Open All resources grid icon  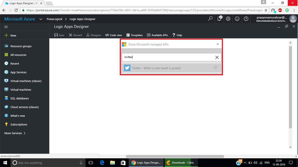tap(6, 55)
